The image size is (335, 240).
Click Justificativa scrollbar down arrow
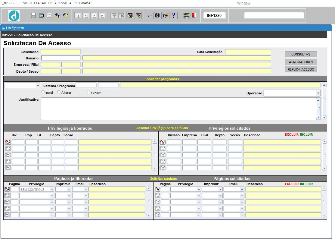click(318, 117)
